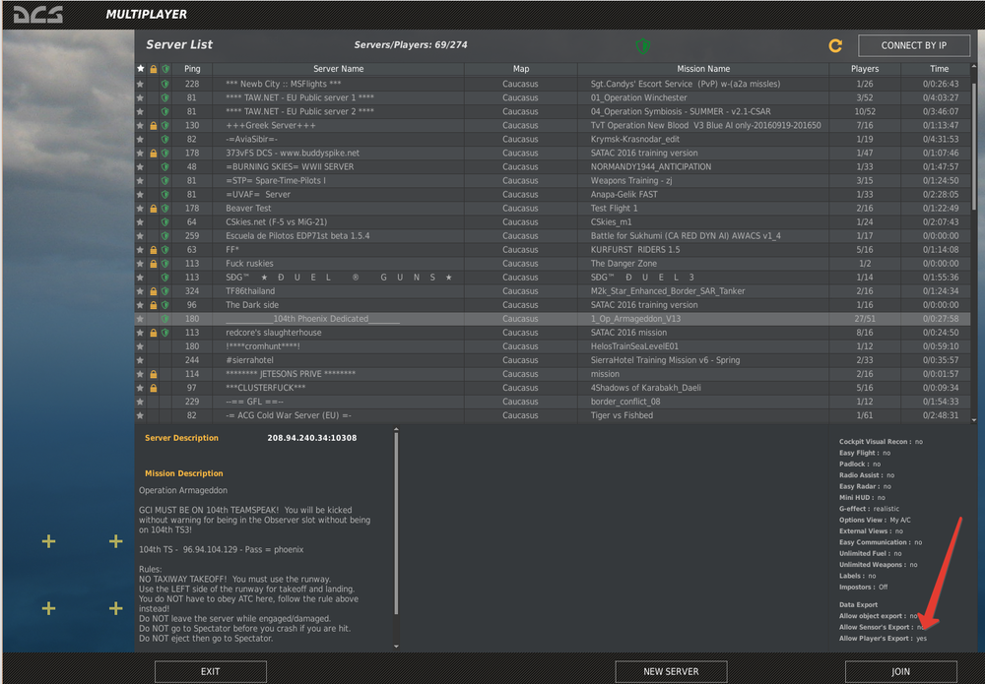Click the padlock column header icon
The width and height of the screenshot is (985, 684).
tap(153, 69)
